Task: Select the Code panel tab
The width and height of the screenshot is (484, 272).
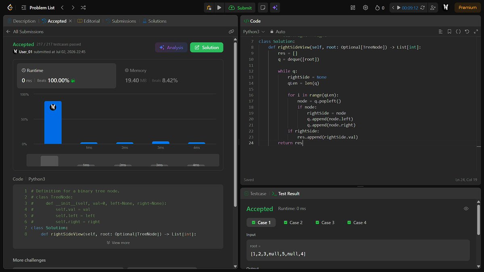Action: [252, 21]
